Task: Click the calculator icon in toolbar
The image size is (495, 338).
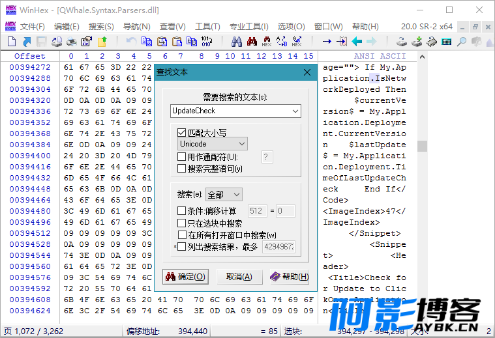Action: click(x=447, y=42)
